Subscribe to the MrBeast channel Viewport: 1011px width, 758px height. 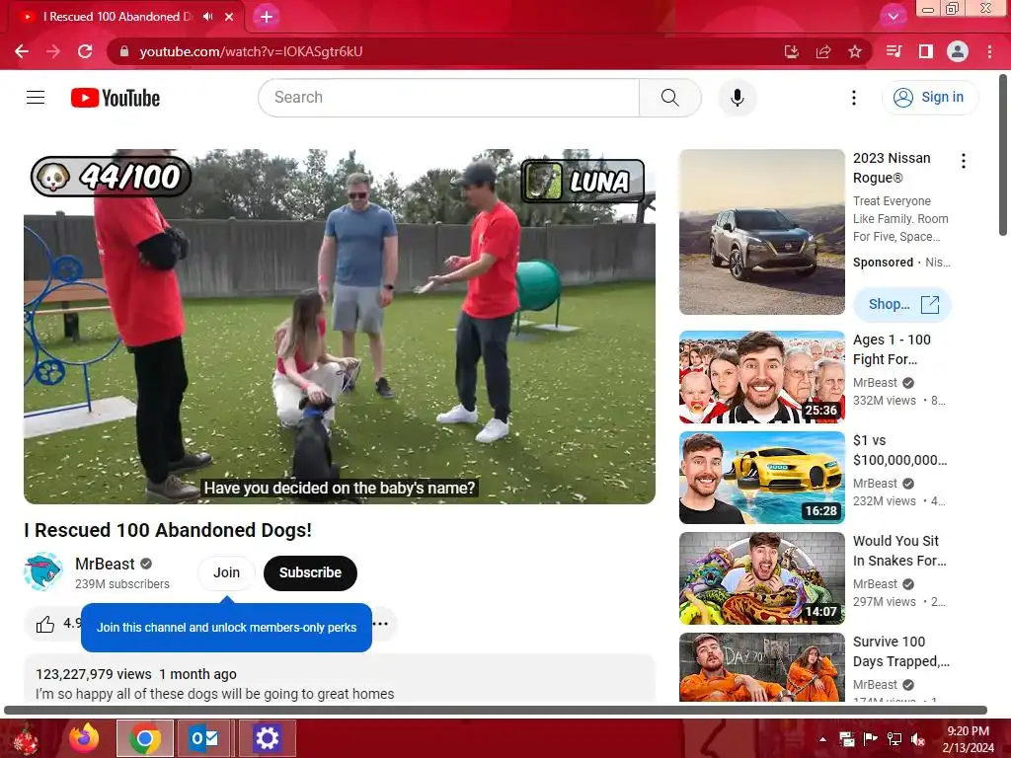pos(310,573)
